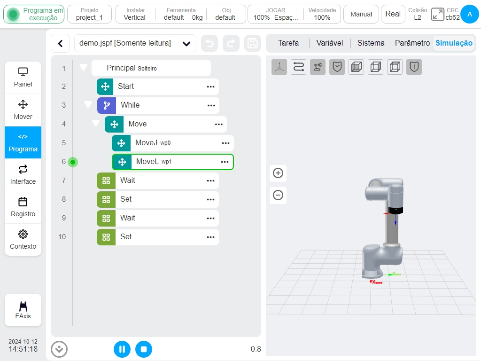Open options menu for While node
The width and height of the screenshot is (481, 361).
pos(211,106)
